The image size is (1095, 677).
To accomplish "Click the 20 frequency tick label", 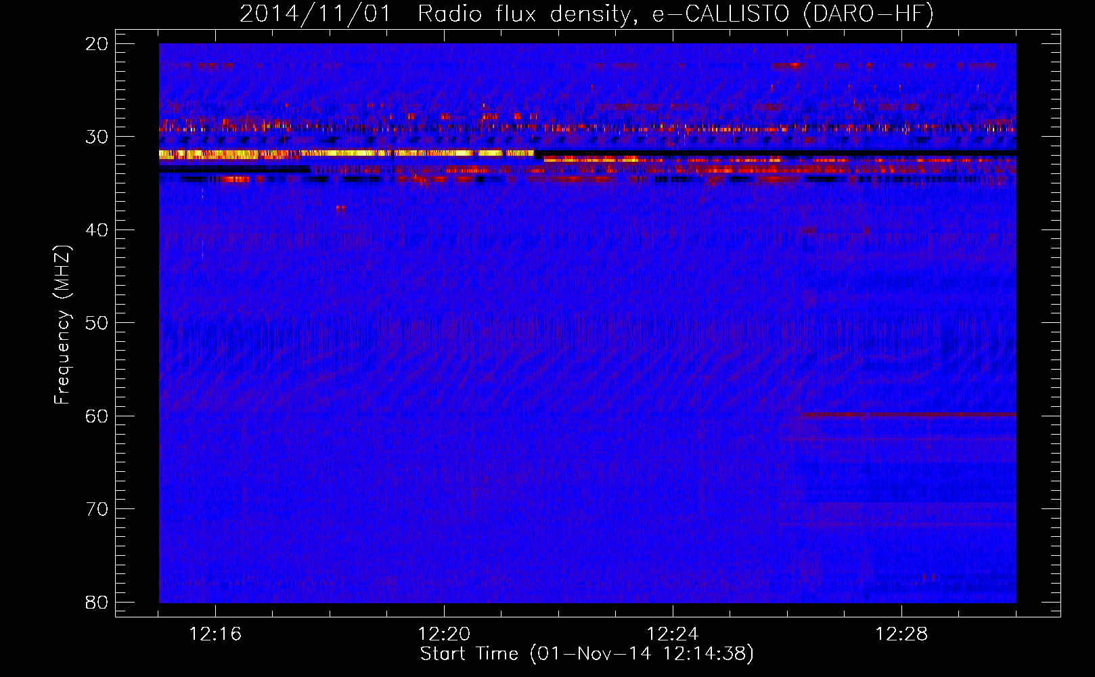I will [97, 44].
